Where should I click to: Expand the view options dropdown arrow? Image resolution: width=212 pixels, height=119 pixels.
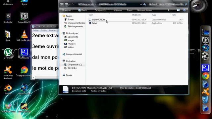pyautogui.click(x=173, y=10)
